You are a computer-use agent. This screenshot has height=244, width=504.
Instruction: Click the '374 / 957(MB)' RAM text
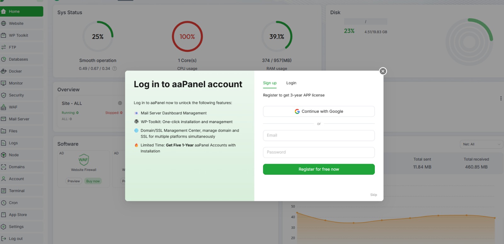pyautogui.click(x=277, y=60)
